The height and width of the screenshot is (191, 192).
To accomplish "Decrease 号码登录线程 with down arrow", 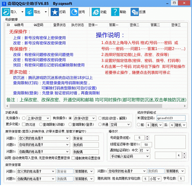I will [147, 139].
